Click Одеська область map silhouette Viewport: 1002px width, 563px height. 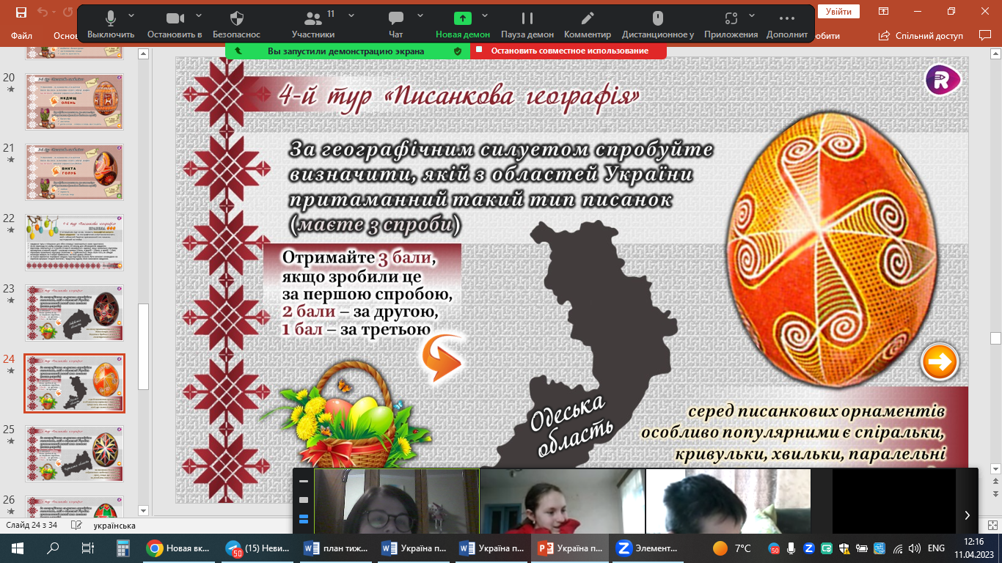click(x=600, y=345)
